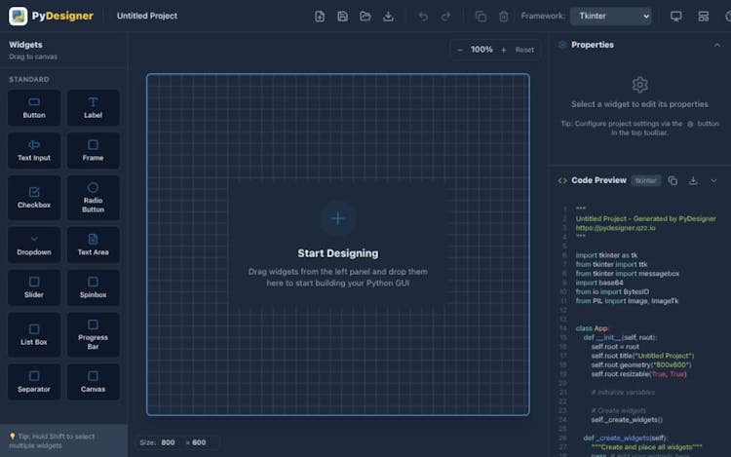
Task: Redo the last action
Action: point(445,17)
